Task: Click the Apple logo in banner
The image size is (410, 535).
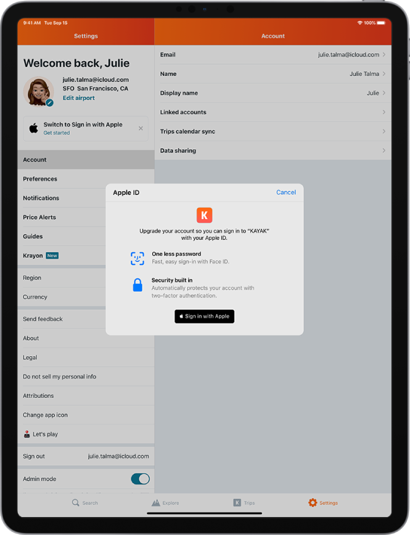Action: (x=33, y=128)
